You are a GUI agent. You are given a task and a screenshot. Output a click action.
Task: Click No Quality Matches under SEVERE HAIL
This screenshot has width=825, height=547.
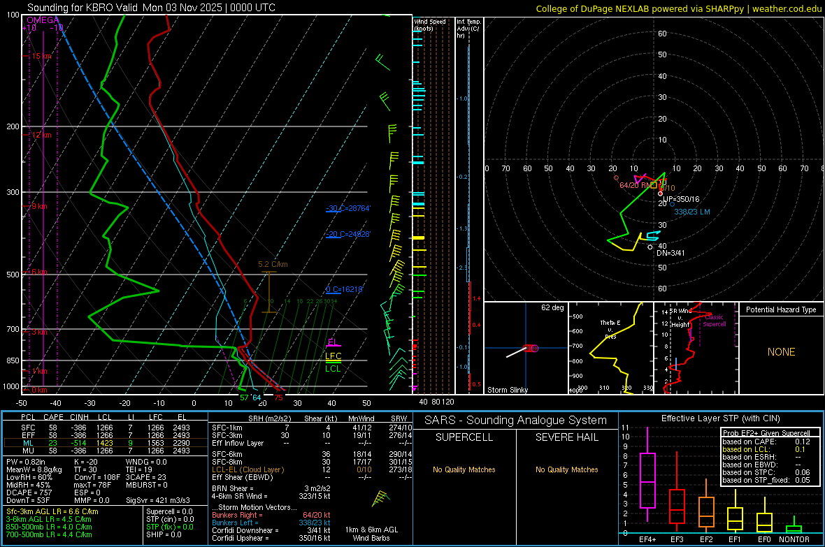[566, 469]
